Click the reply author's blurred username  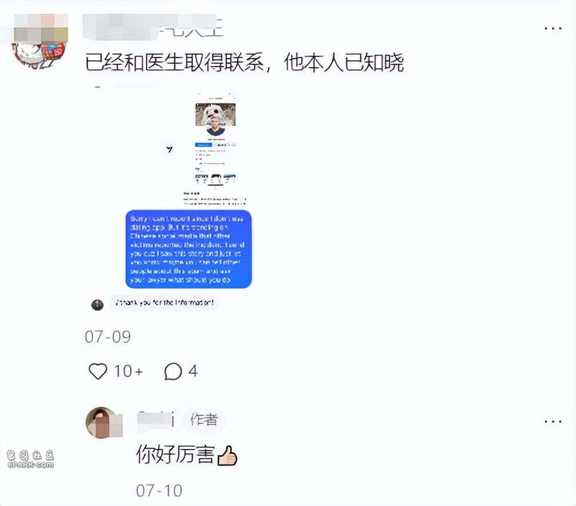pyautogui.click(x=156, y=420)
